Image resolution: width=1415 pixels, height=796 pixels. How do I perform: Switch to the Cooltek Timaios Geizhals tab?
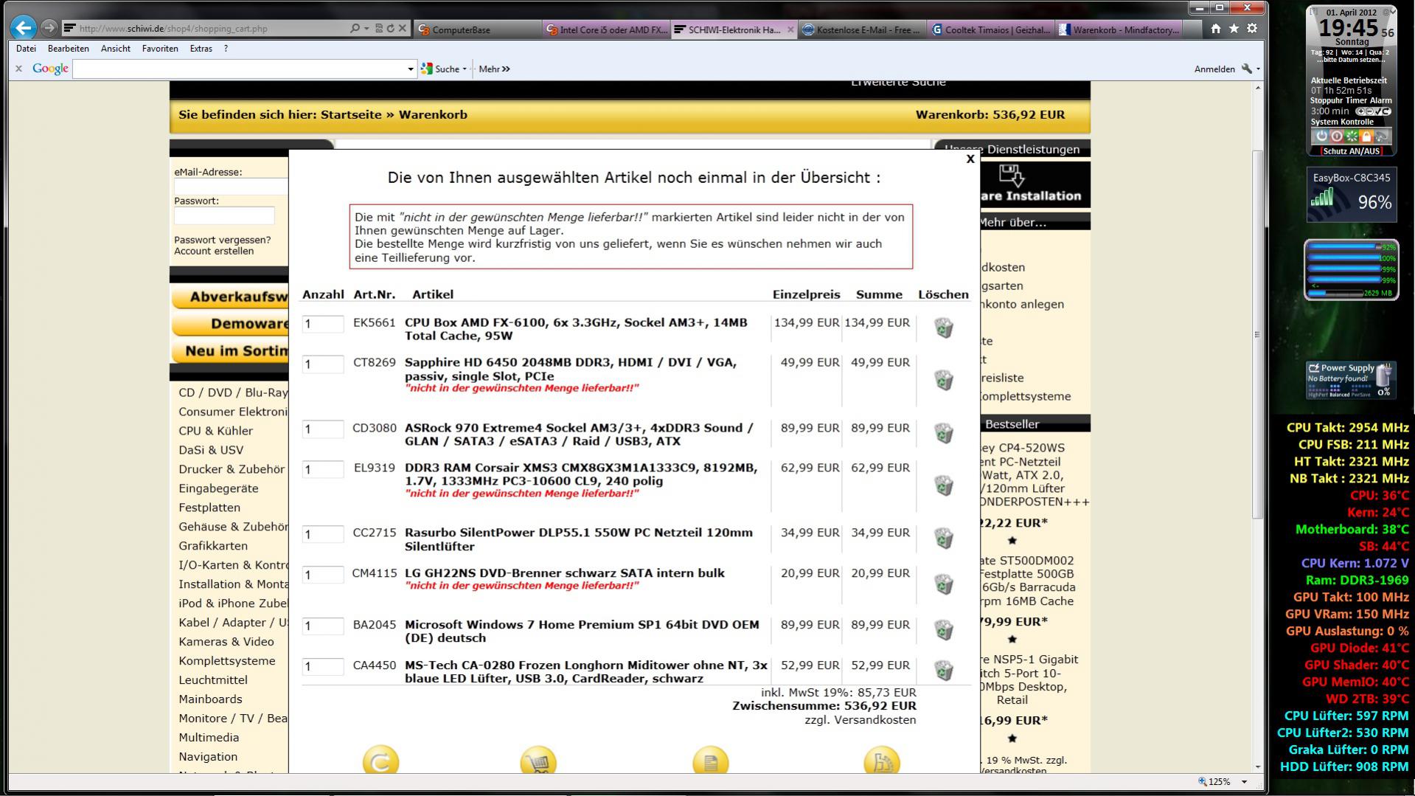coord(992,30)
